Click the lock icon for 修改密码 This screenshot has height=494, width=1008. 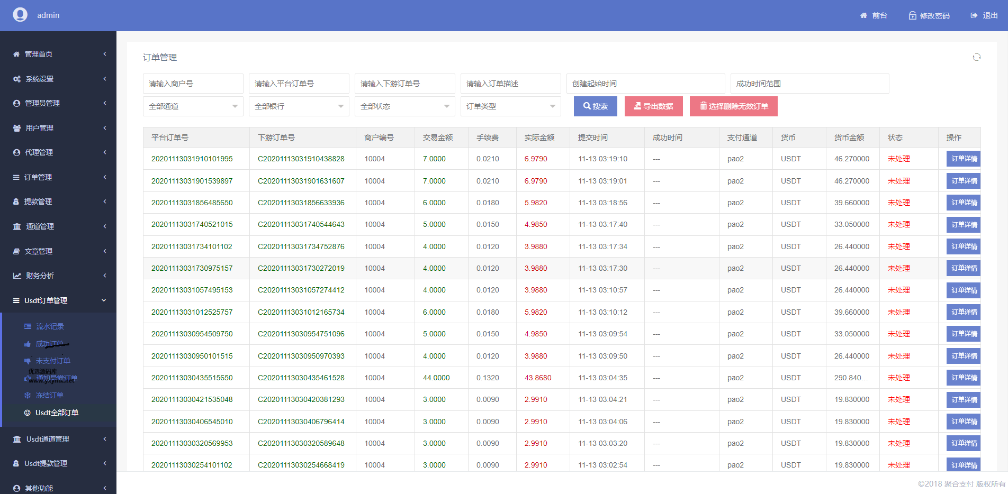912,16
